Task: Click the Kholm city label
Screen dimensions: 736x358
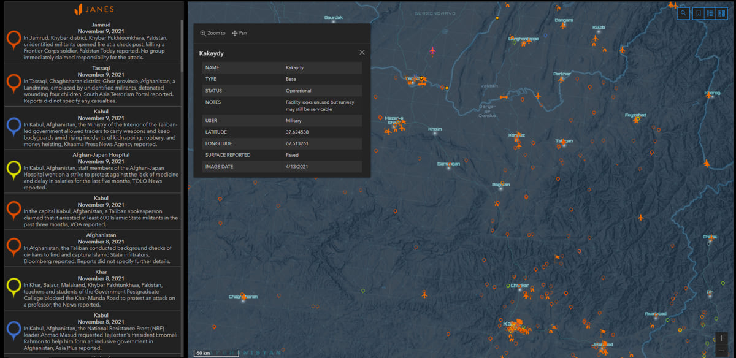Action: pyautogui.click(x=435, y=129)
